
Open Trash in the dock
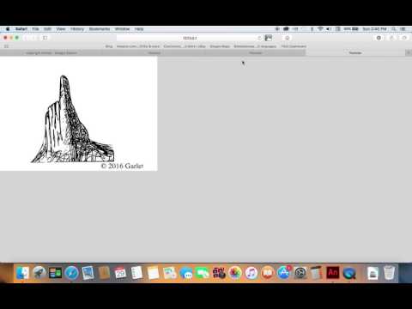pyautogui.click(x=389, y=273)
